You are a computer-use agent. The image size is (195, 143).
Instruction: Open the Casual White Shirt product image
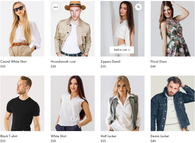[x=22, y=29]
